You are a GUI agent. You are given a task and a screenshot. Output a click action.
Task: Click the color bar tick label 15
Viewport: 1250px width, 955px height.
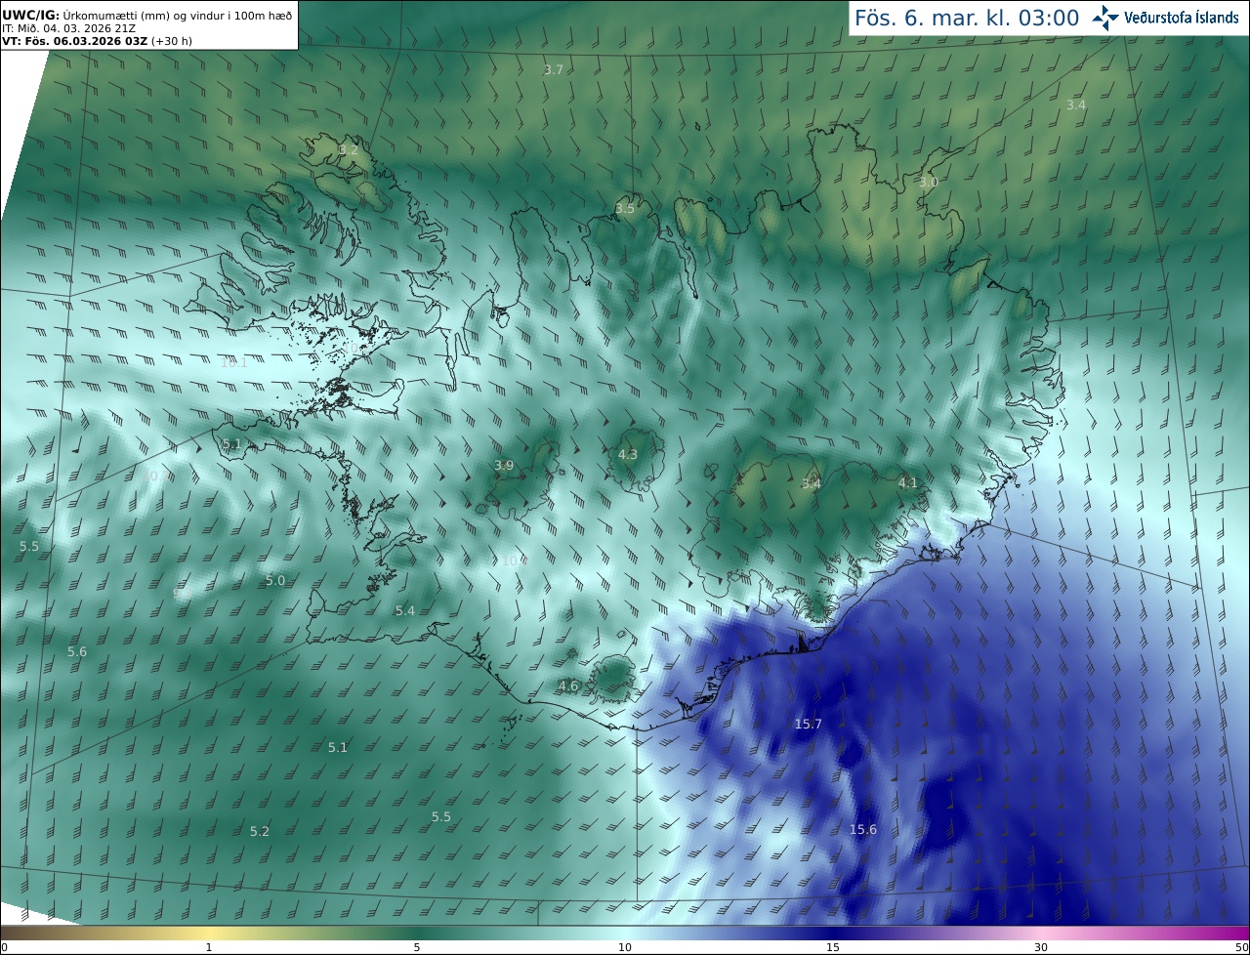(833, 947)
